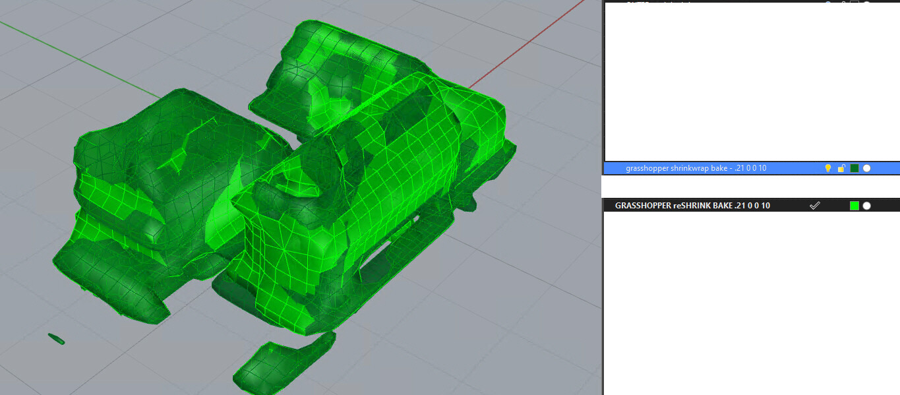The width and height of the screenshot is (900, 395).
Task: Toggle the lightbulb to hide shrinkwrap bake layer
Action: pos(827,167)
